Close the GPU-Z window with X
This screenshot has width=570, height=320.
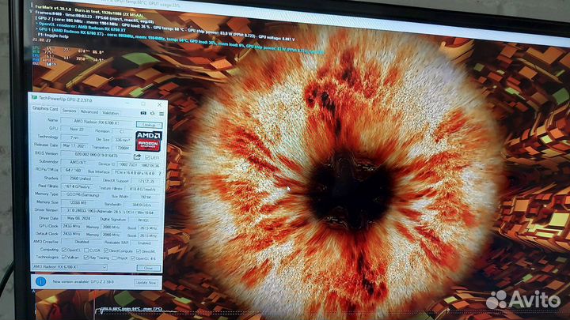coord(159,104)
